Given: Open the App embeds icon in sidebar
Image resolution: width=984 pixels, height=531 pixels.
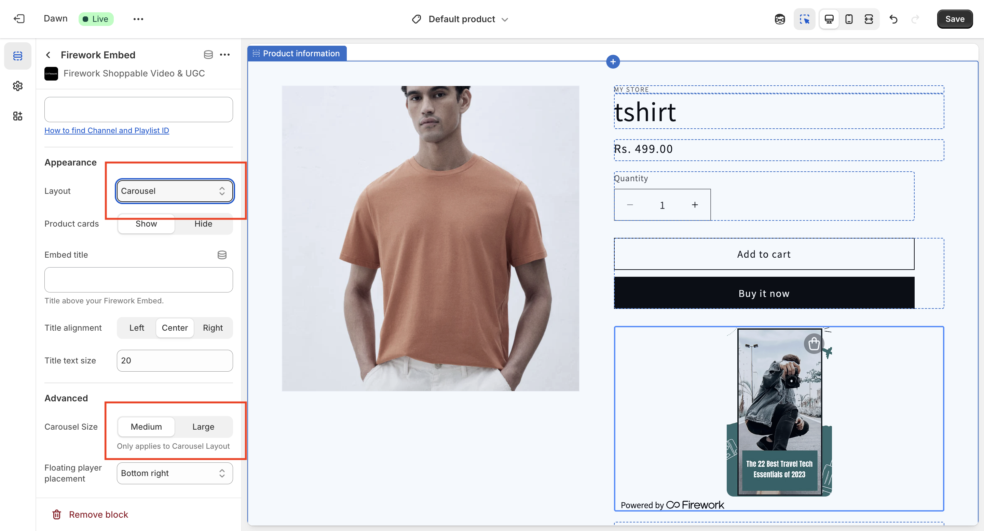Looking at the screenshot, I should coord(17,116).
